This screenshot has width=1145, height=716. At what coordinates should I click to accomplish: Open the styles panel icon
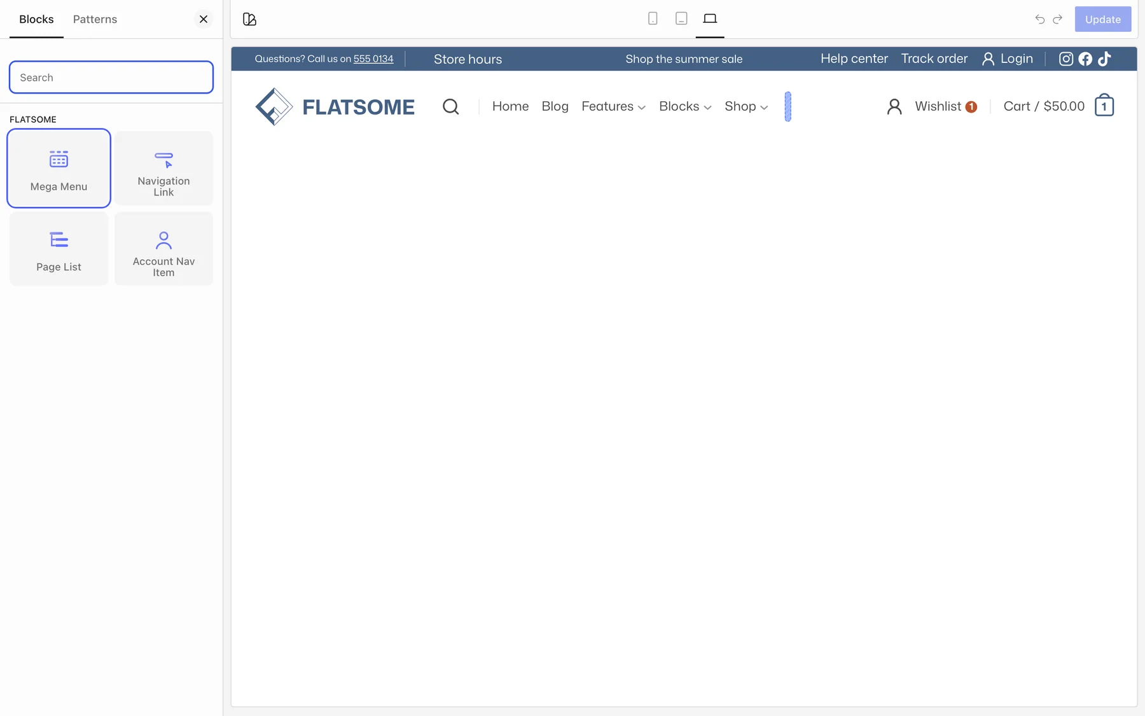(x=249, y=19)
